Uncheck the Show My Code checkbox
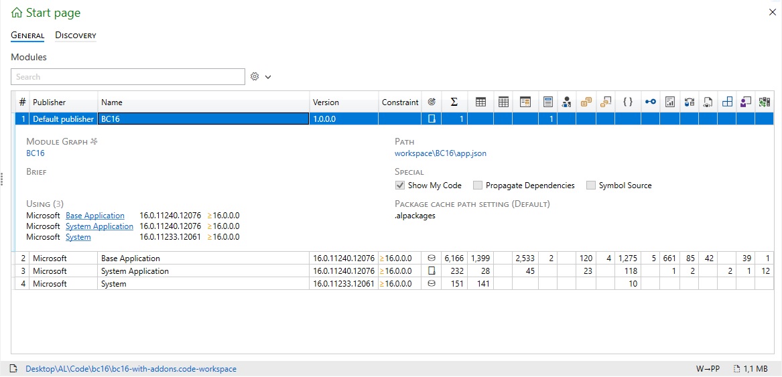Image resolution: width=782 pixels, height=377 pixels. click(399, 185)
